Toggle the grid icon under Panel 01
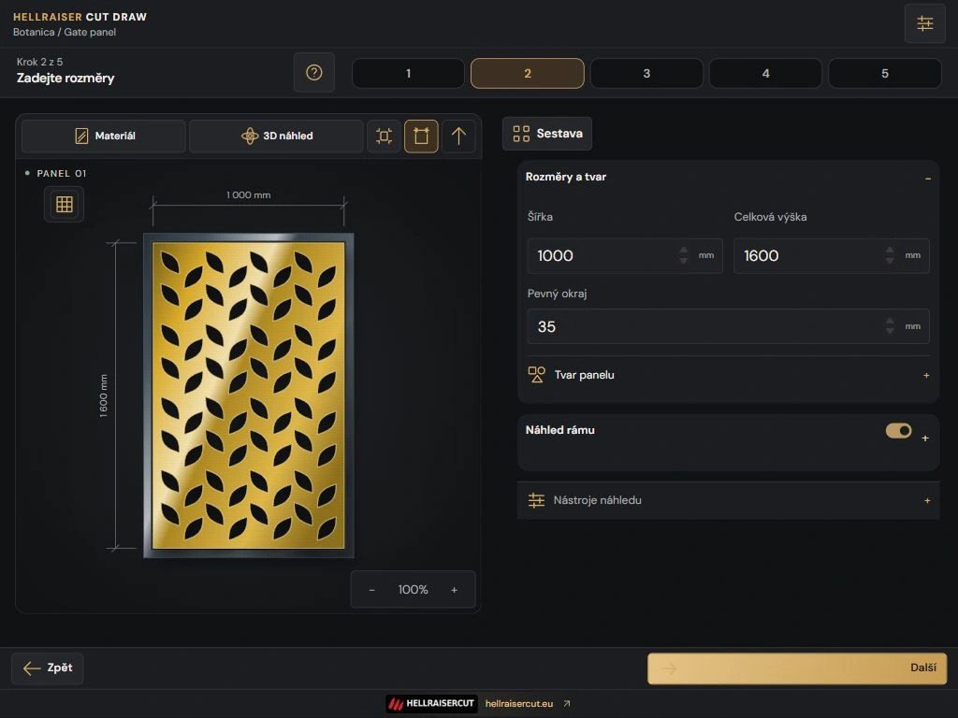The height and width of the screenshot is (718, 958). (x=65, y=204)
